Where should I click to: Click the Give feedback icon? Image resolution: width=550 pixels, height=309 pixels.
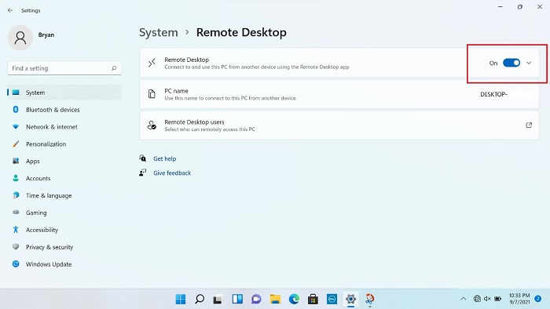(142, 173)
